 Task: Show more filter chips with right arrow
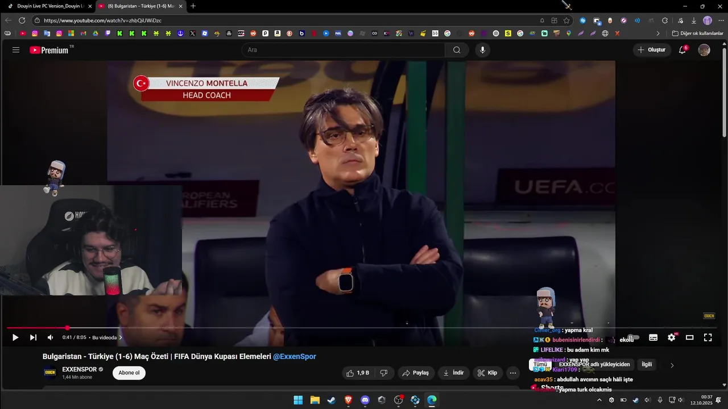click(x=672, y=365)
